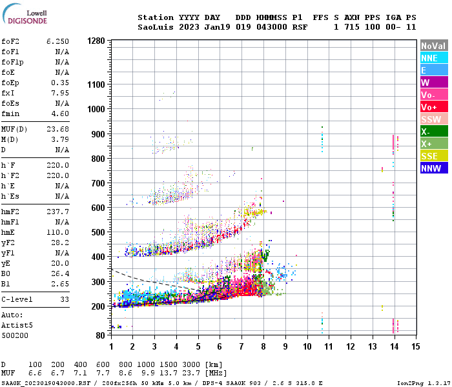Select the X+ light green legend swatch

[434, 143]
